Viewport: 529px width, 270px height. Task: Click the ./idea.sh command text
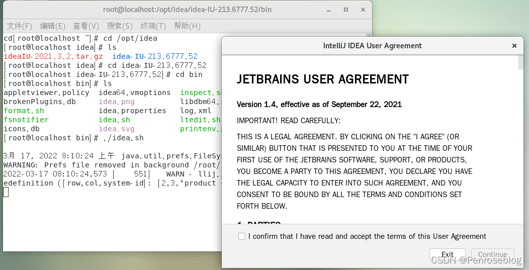(x=124, y=138)
